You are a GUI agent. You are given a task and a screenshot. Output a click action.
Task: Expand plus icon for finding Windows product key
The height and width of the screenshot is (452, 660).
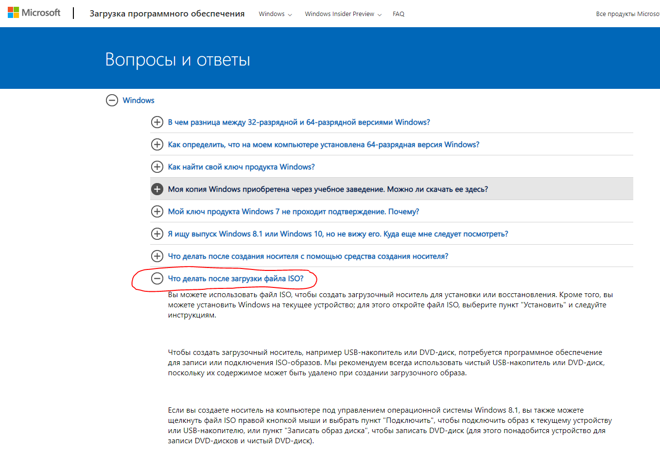pos(157,167)
